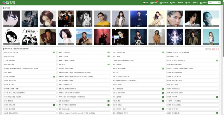Viewport: 224px width, 115px height.
Task: Open the 新歌榜 new songs chart
Action: (154, 3)
